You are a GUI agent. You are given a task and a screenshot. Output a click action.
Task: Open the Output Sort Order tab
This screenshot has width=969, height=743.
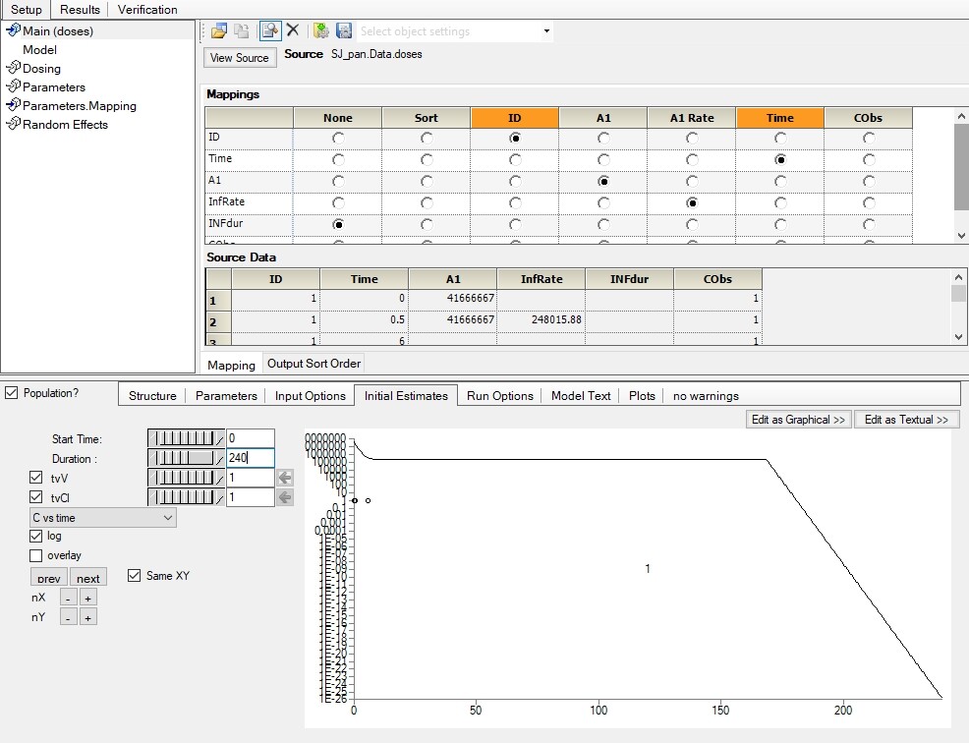[313, 364]
